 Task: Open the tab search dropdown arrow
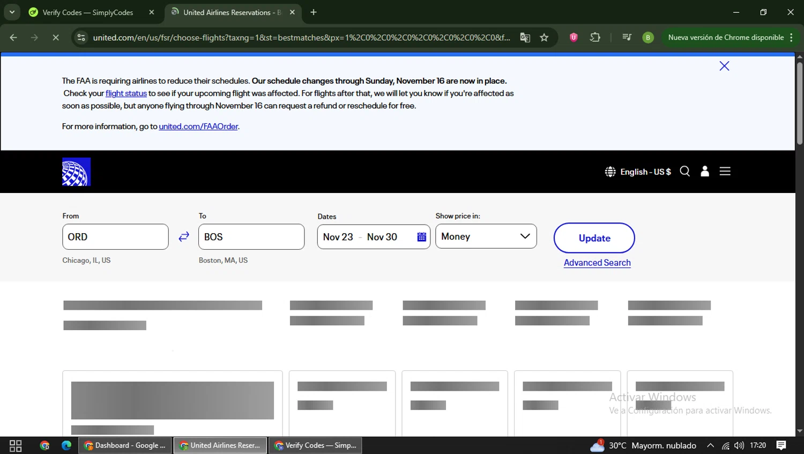coord(12,12)
